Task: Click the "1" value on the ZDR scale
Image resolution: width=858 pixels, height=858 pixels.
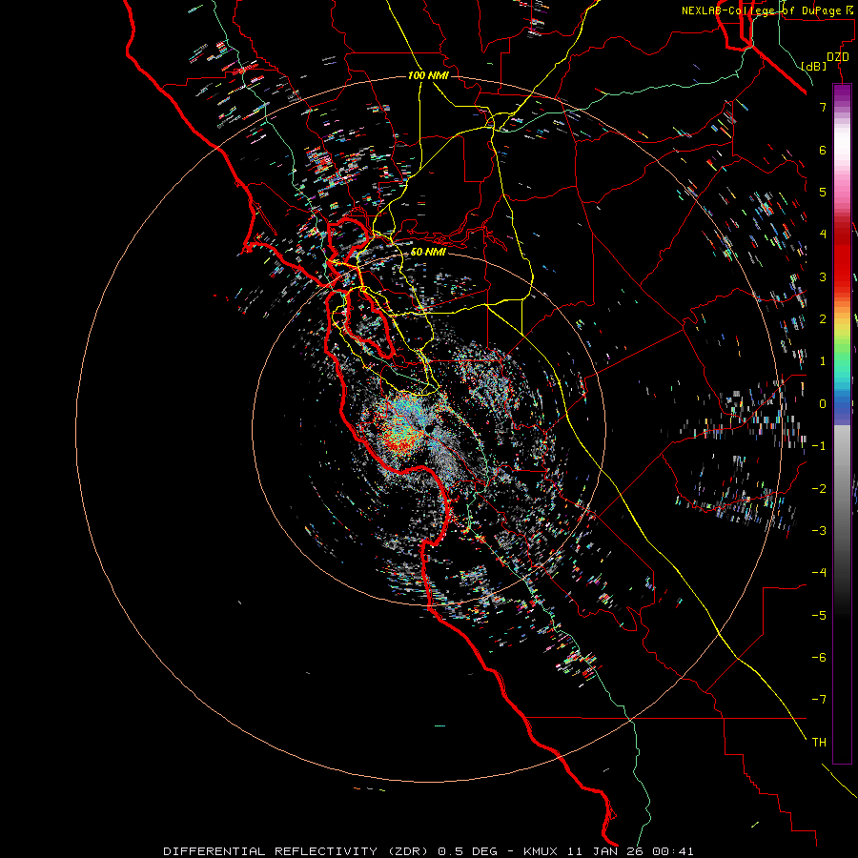Action: pos(823,361)
